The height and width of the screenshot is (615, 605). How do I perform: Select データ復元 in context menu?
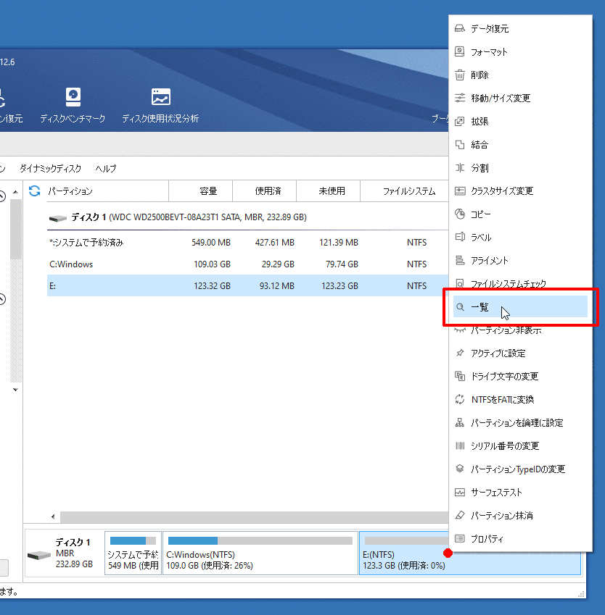(490, 29)
